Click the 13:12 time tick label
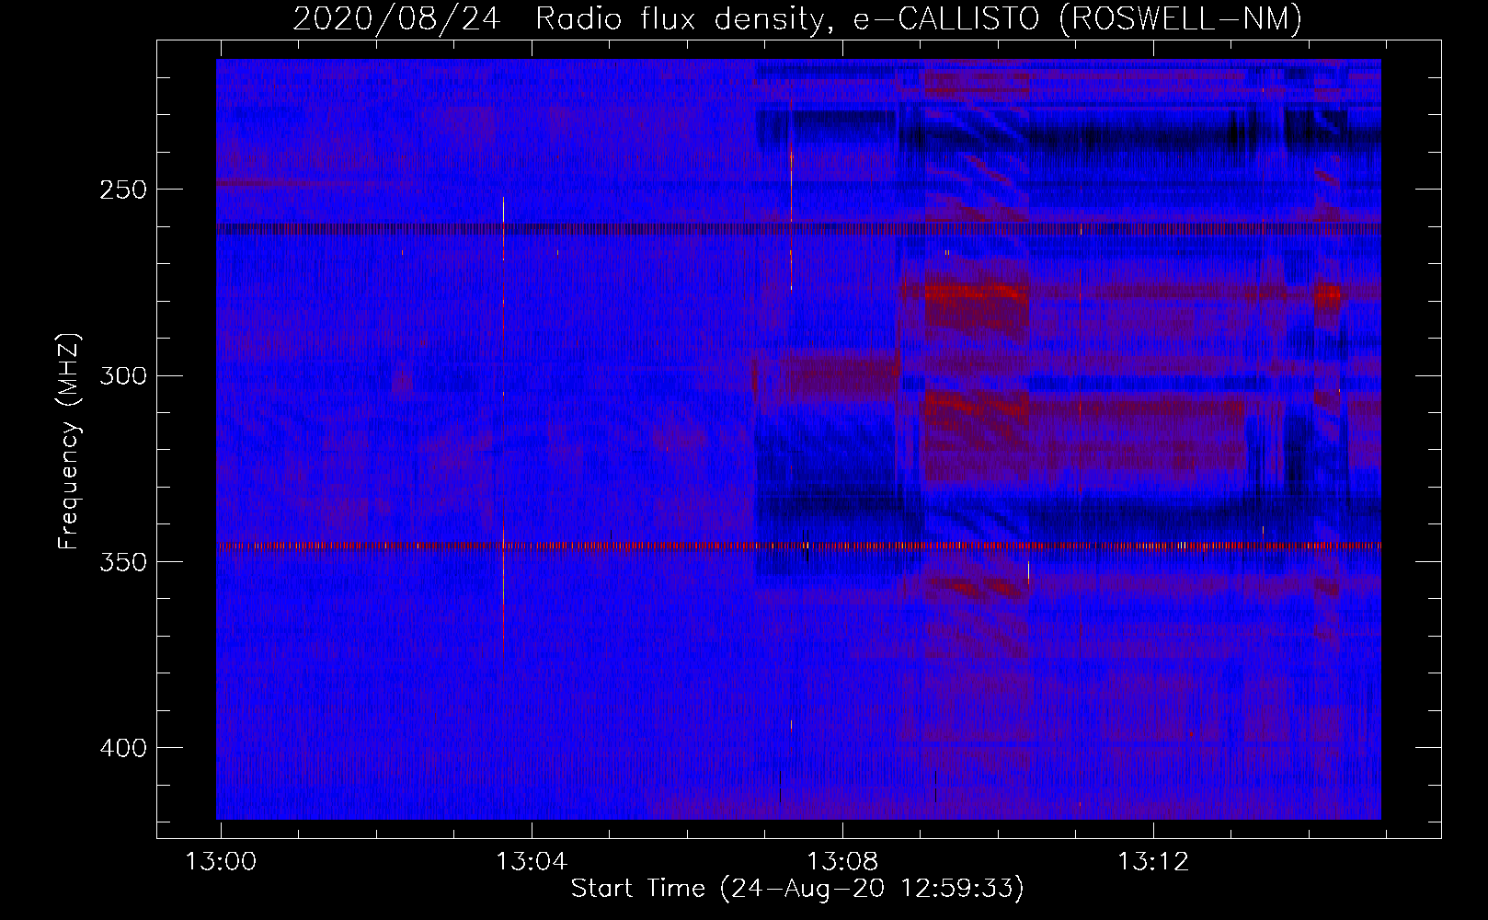 click(1153, 861)
